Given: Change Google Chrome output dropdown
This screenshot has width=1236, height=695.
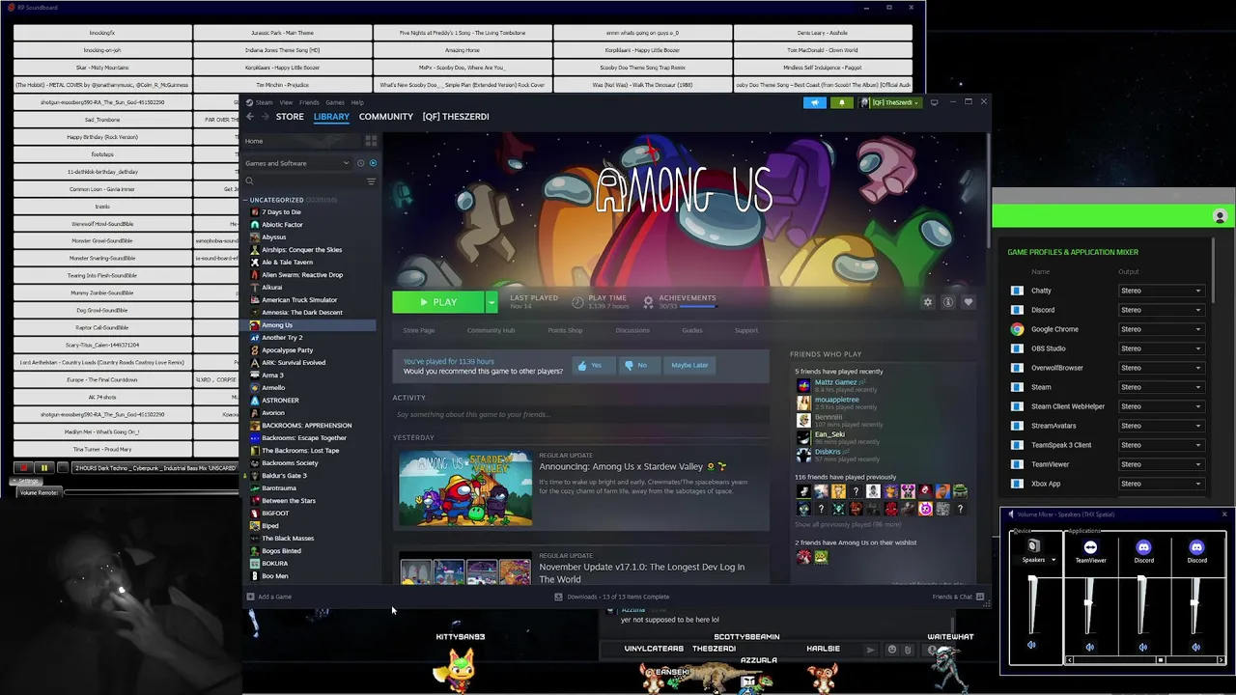Looking at the screenshot, I should [1161, 329].
